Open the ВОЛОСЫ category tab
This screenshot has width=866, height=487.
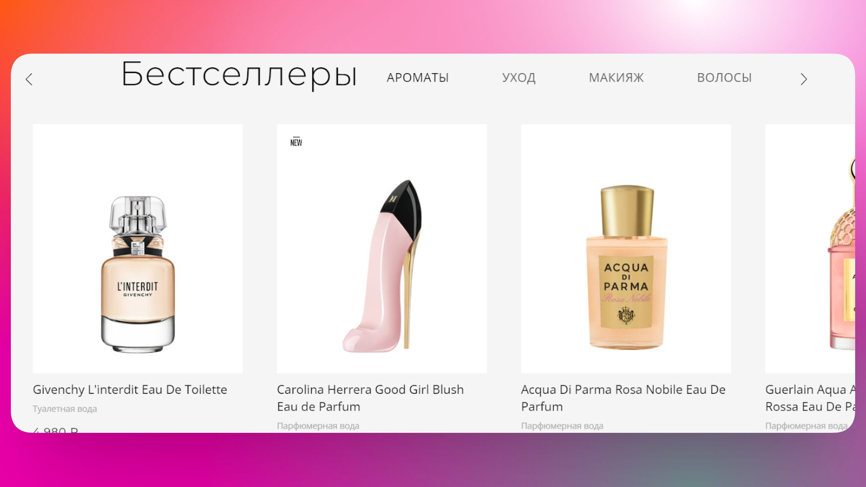724,78
